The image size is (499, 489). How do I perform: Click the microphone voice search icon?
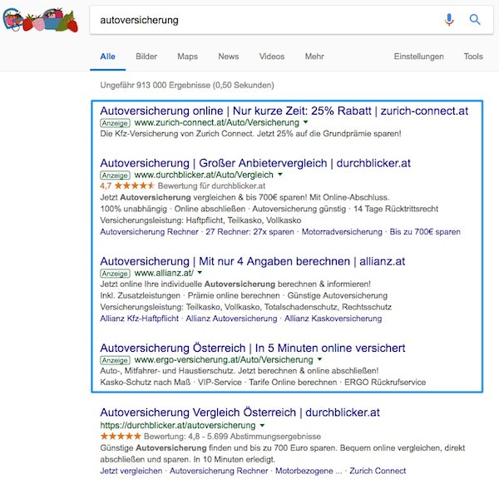click(x=450, y=20)
